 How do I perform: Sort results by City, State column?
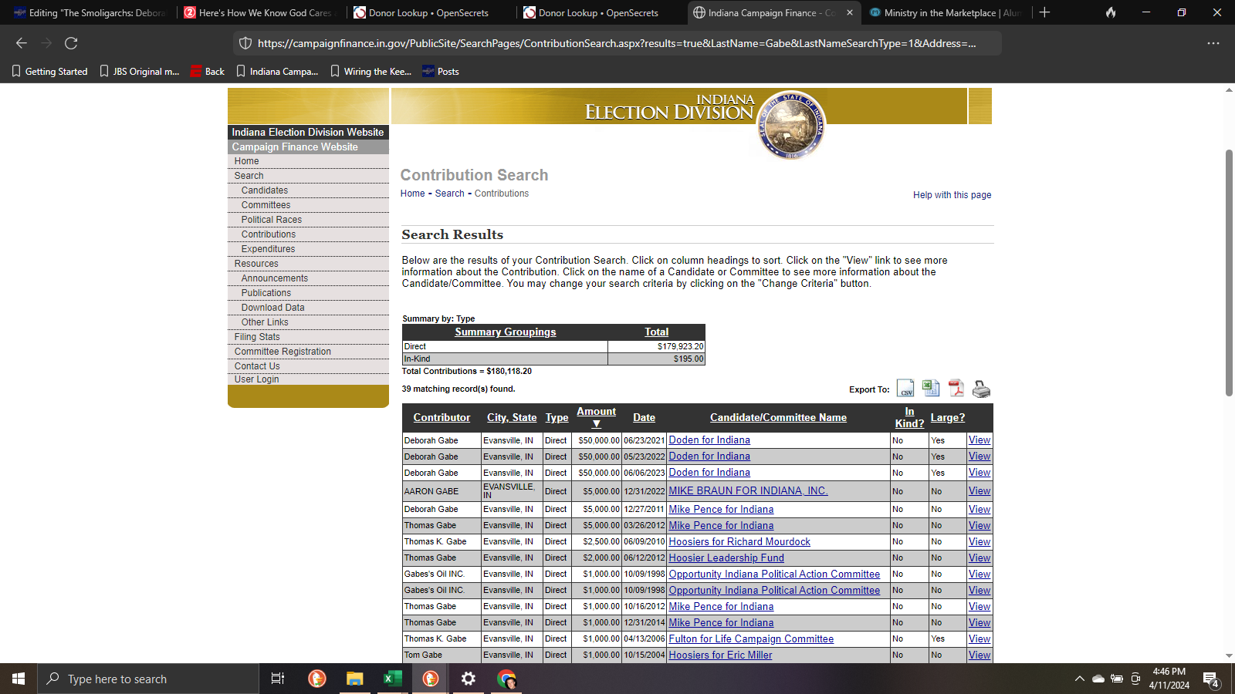tap(512, 418)
